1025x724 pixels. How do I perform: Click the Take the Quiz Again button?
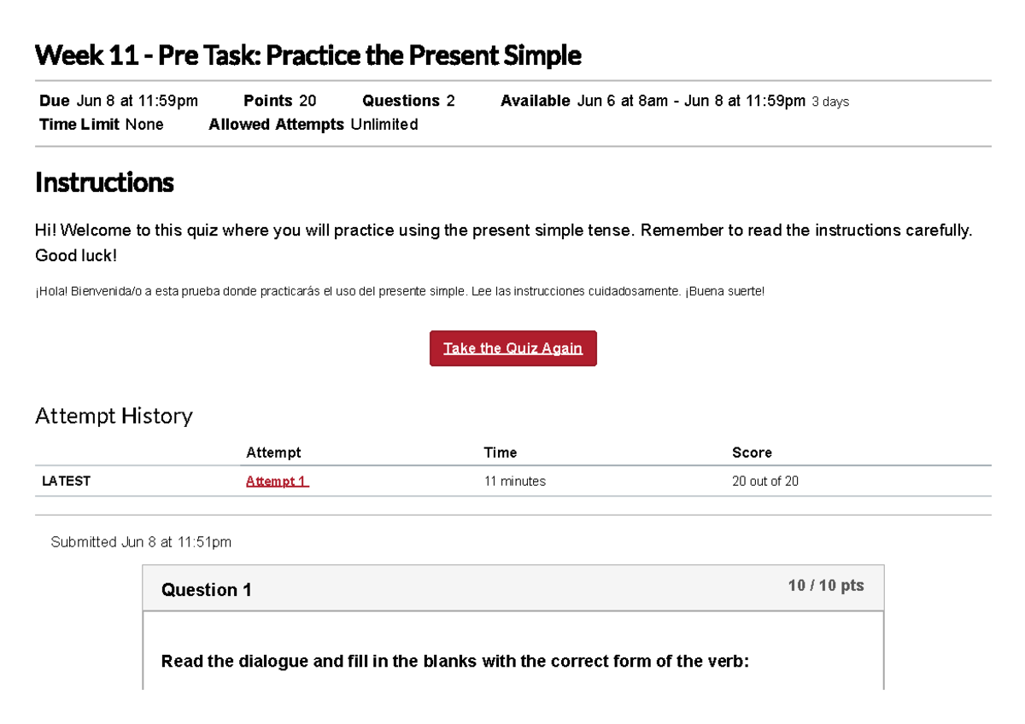[512, 347]
